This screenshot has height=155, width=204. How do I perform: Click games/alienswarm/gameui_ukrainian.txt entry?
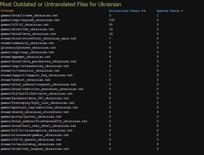click(35, 135)
